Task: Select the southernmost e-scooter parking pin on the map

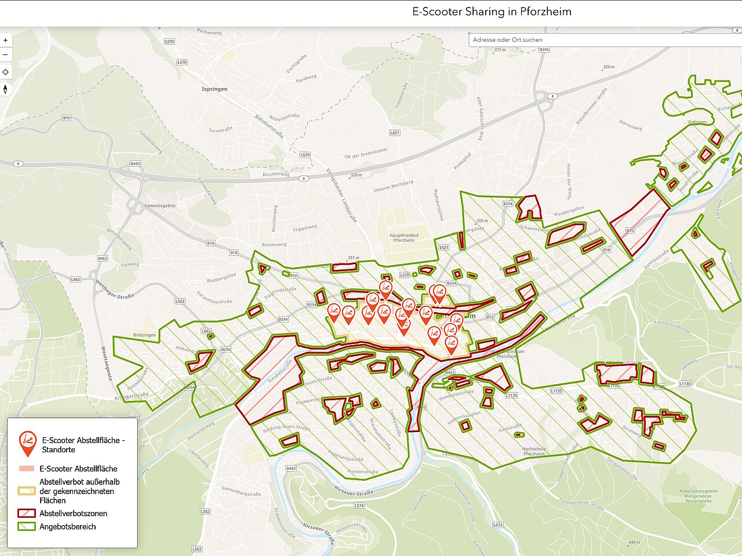Action: (x=451, y=345)
